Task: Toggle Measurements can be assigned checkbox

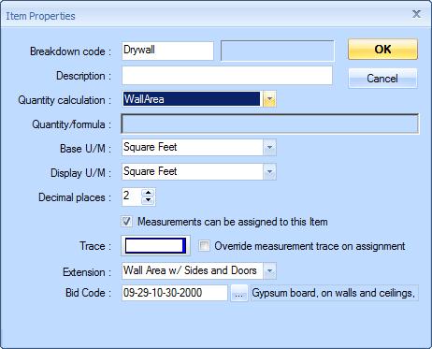Action: [126, 222]
